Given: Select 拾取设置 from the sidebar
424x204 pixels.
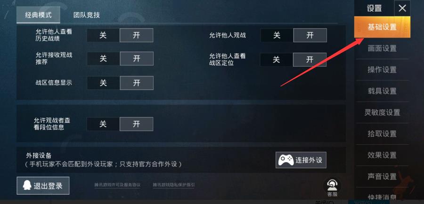Looking at the screenshot, I should pos(382,134).
